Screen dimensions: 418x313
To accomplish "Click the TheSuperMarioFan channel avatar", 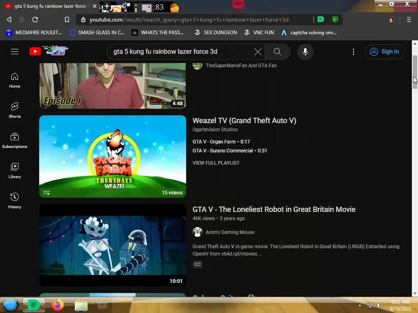I will click(198, 66).
